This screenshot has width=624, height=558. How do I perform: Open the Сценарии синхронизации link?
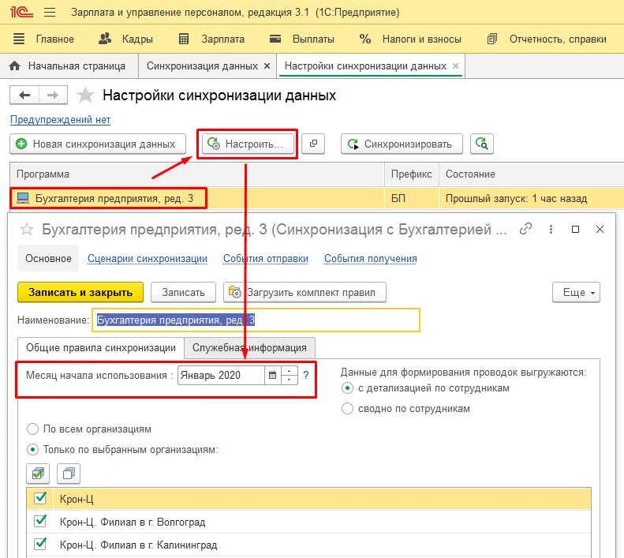click(x=148, y=259)
